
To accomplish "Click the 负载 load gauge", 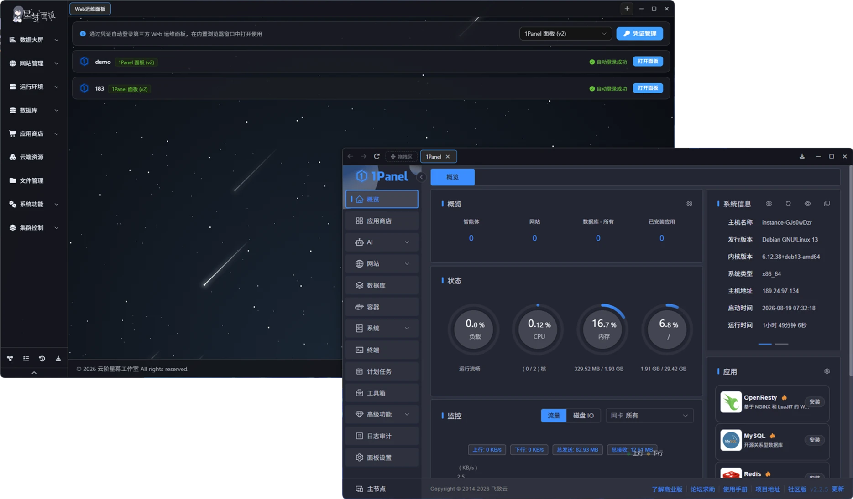I will (x=475, y=329).
